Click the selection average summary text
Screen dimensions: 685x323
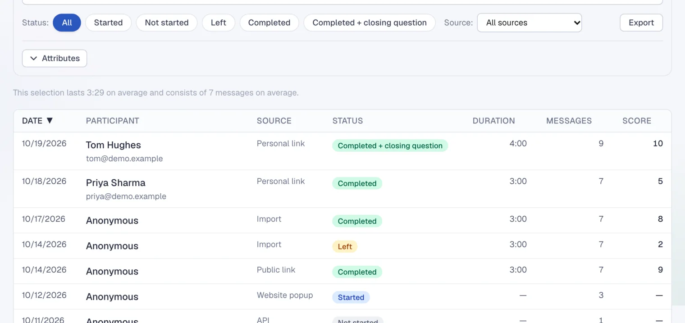click(156, 93)
